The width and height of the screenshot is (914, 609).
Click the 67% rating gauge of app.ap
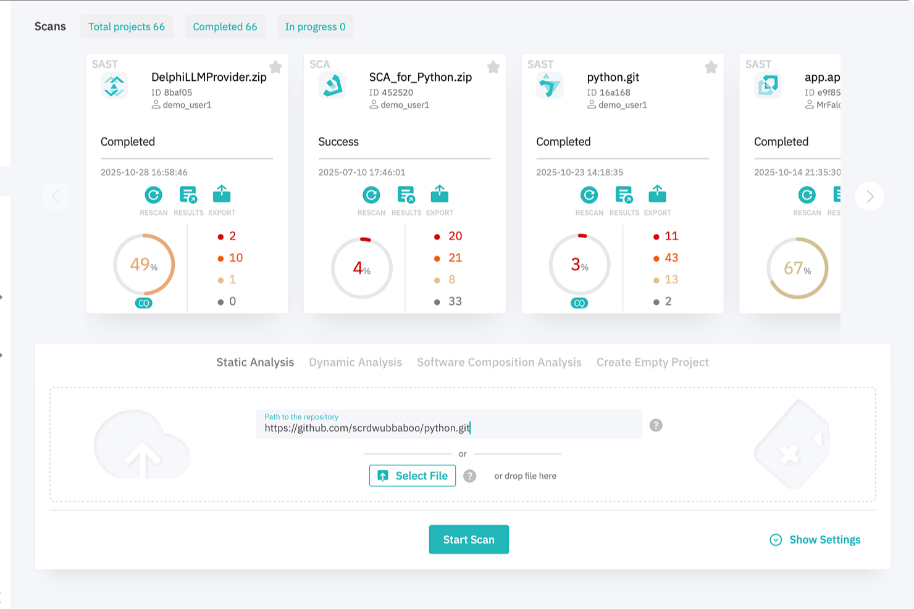click(797, 268)
